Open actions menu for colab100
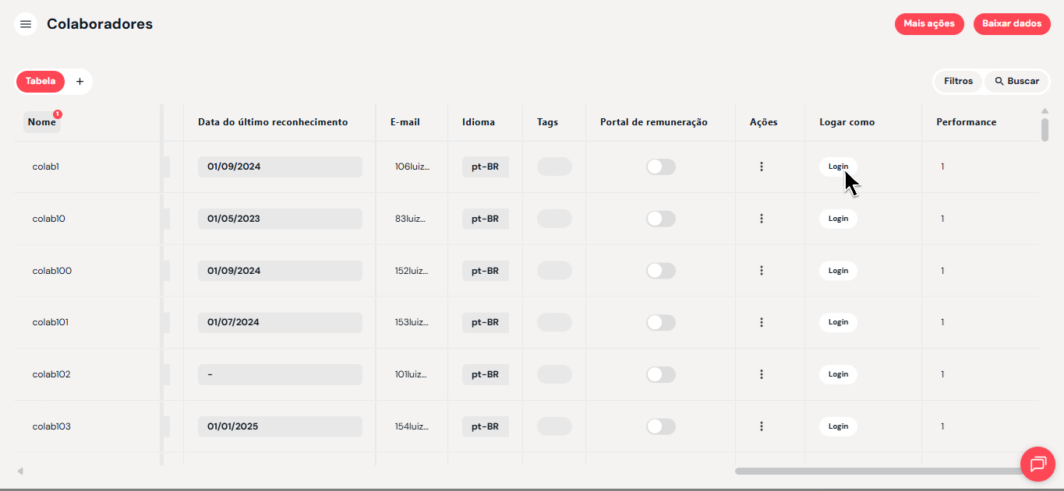This screenshot has width=1064, height=491. pyautogui.click(x=762, y=271)
